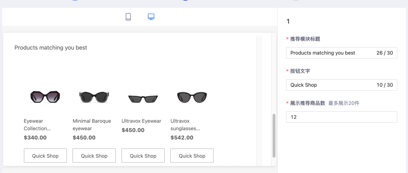Open the Minimal Baroque eyewear title
Viewport: 408px width, 173px height.
(92, 125)
